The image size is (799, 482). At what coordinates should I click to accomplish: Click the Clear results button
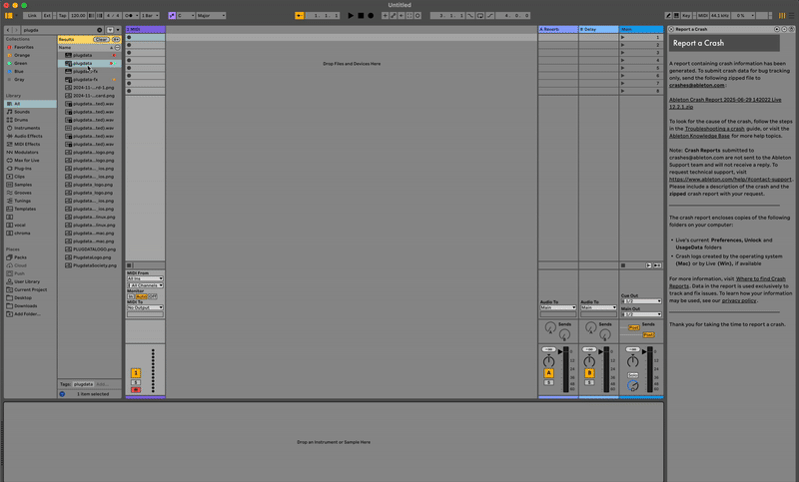pyautogui.click(x=101, y=39)
